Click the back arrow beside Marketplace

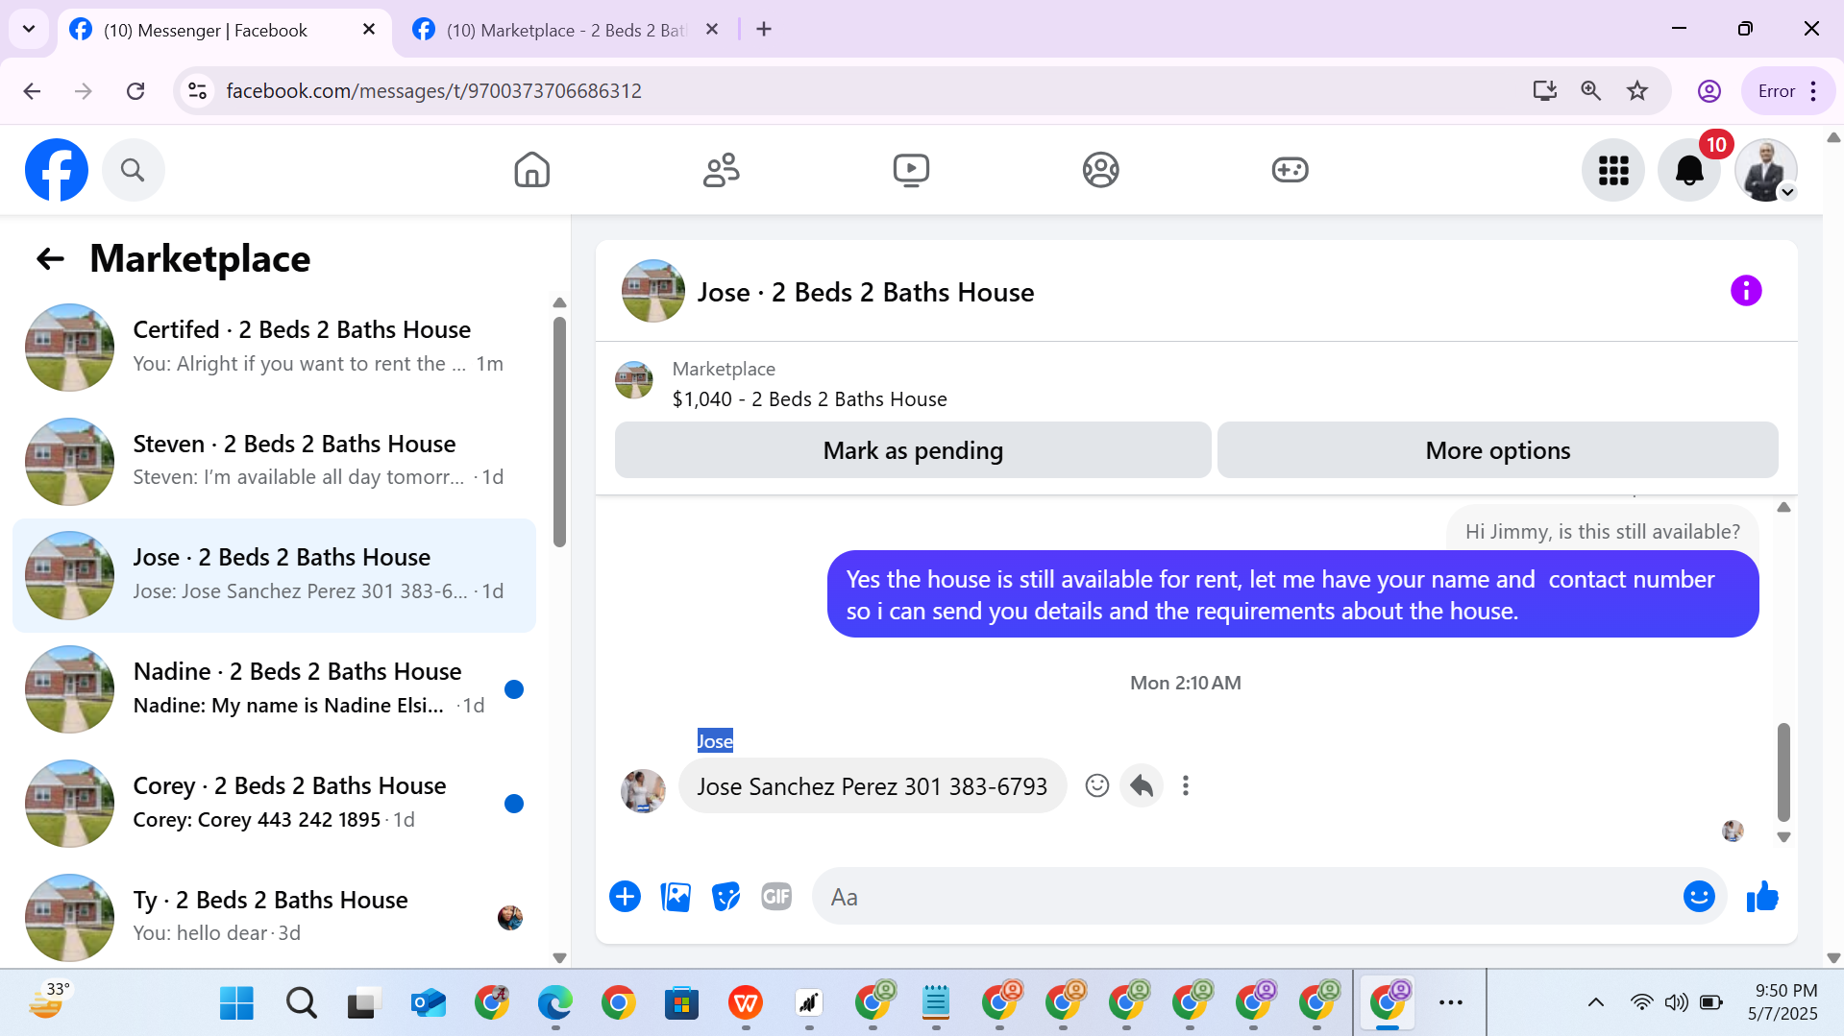(x=50, y=258)
